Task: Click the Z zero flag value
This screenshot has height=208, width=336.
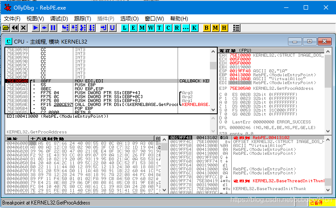Action: [226, 106]
